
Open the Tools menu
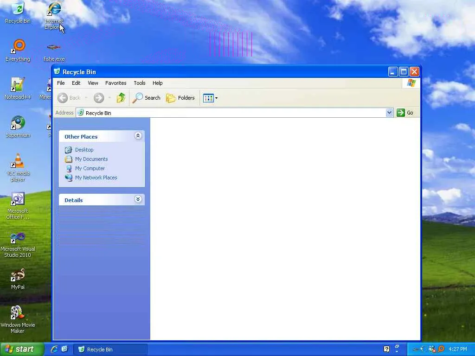[x=140, y=83]
